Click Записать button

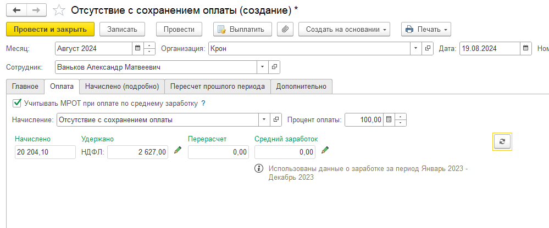(122, 30)
